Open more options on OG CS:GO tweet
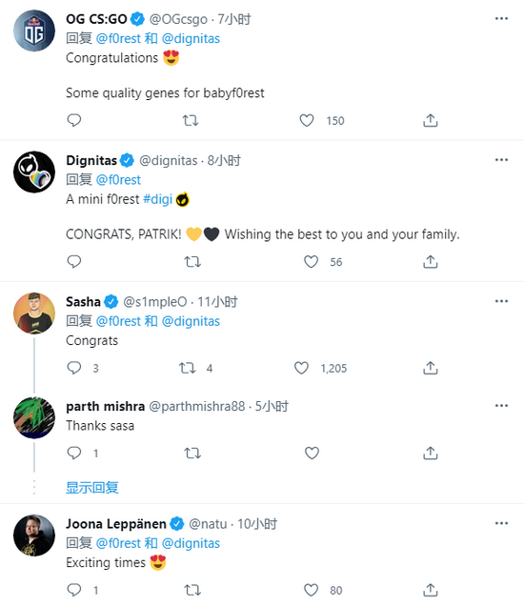 501,18
